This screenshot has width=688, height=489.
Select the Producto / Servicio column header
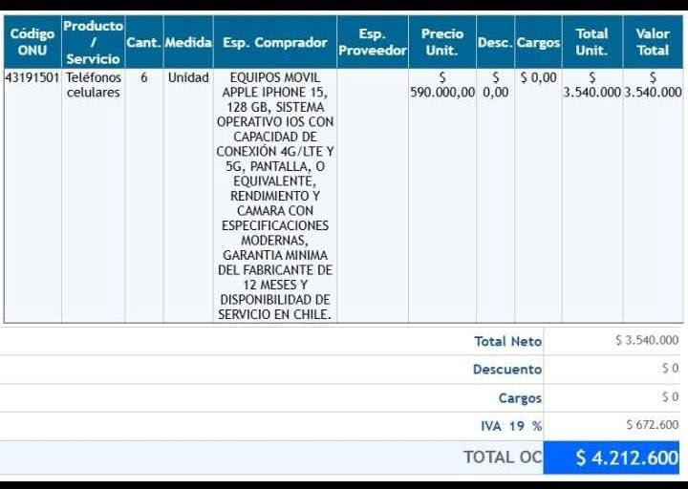(x=93, y=42)
